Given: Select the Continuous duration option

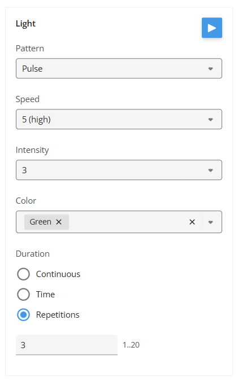Looking at the screenshot, I should coord(23,274).
